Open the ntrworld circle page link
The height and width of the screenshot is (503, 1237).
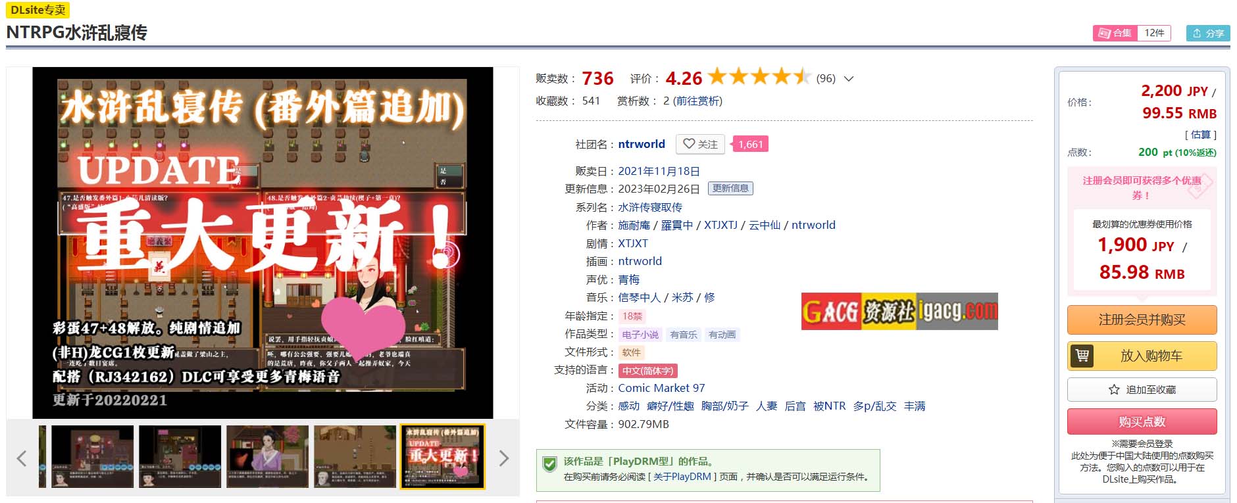pos(642,144)
